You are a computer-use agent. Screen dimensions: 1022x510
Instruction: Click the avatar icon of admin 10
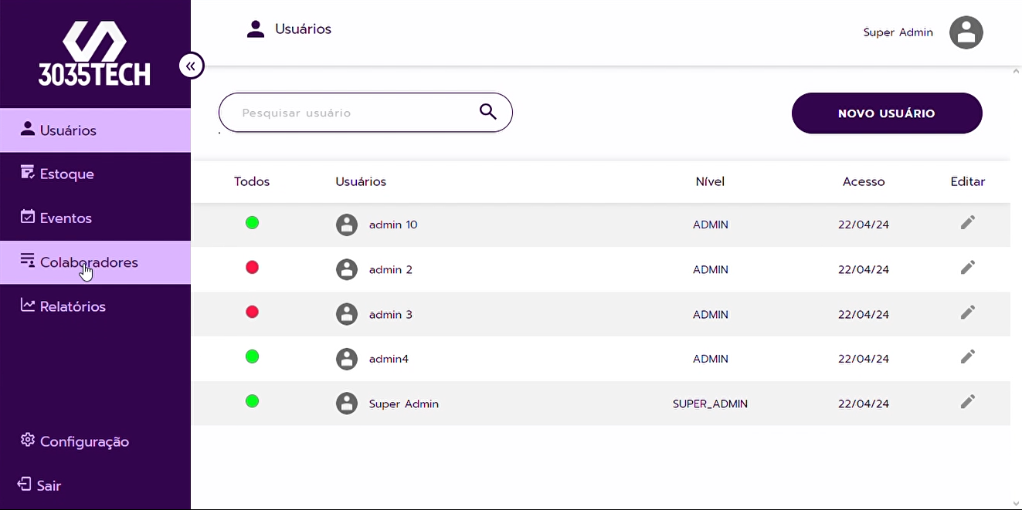point(347,225)
